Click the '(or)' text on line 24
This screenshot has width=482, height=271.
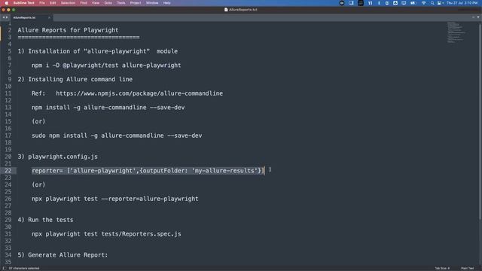tap(38, 184)
